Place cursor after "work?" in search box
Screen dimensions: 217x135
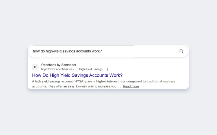[x=102, y=51]
